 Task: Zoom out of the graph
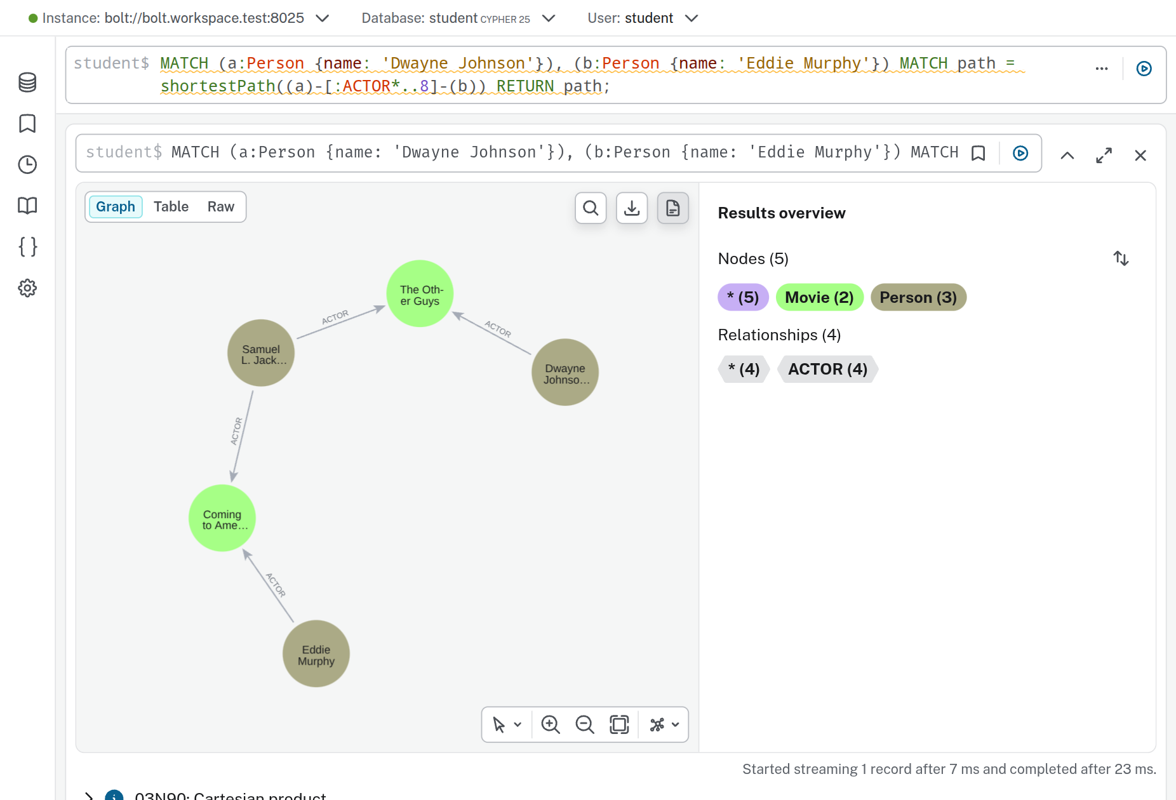(585, 724)
